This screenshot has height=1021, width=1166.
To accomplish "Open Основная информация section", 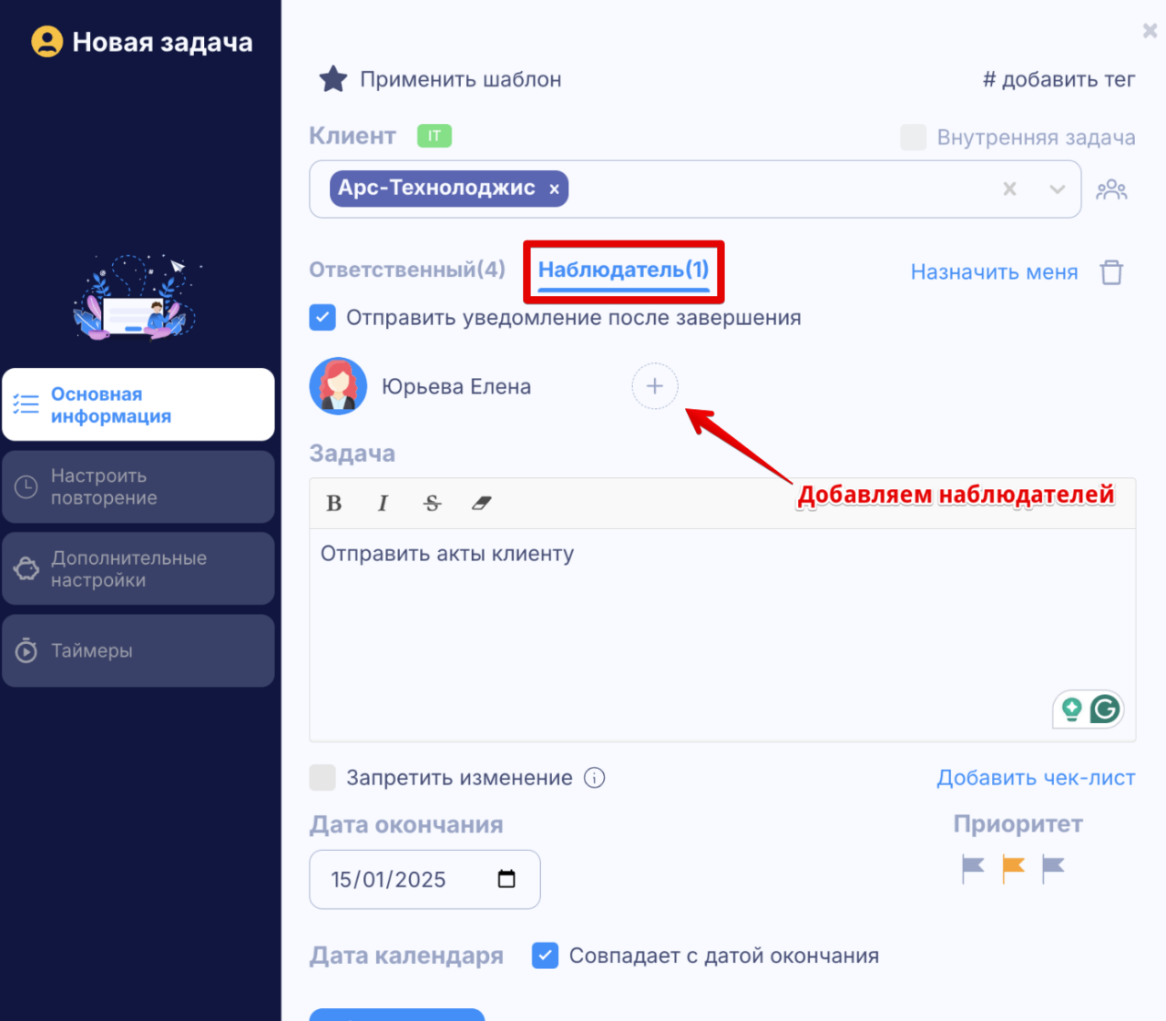I will click(138, 404).
